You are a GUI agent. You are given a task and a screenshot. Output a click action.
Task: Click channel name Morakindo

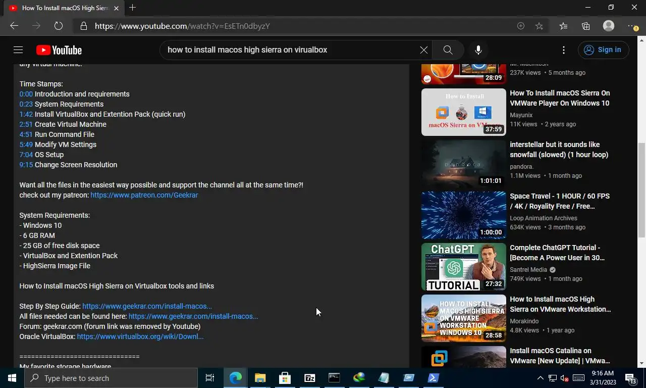point(524,321)
